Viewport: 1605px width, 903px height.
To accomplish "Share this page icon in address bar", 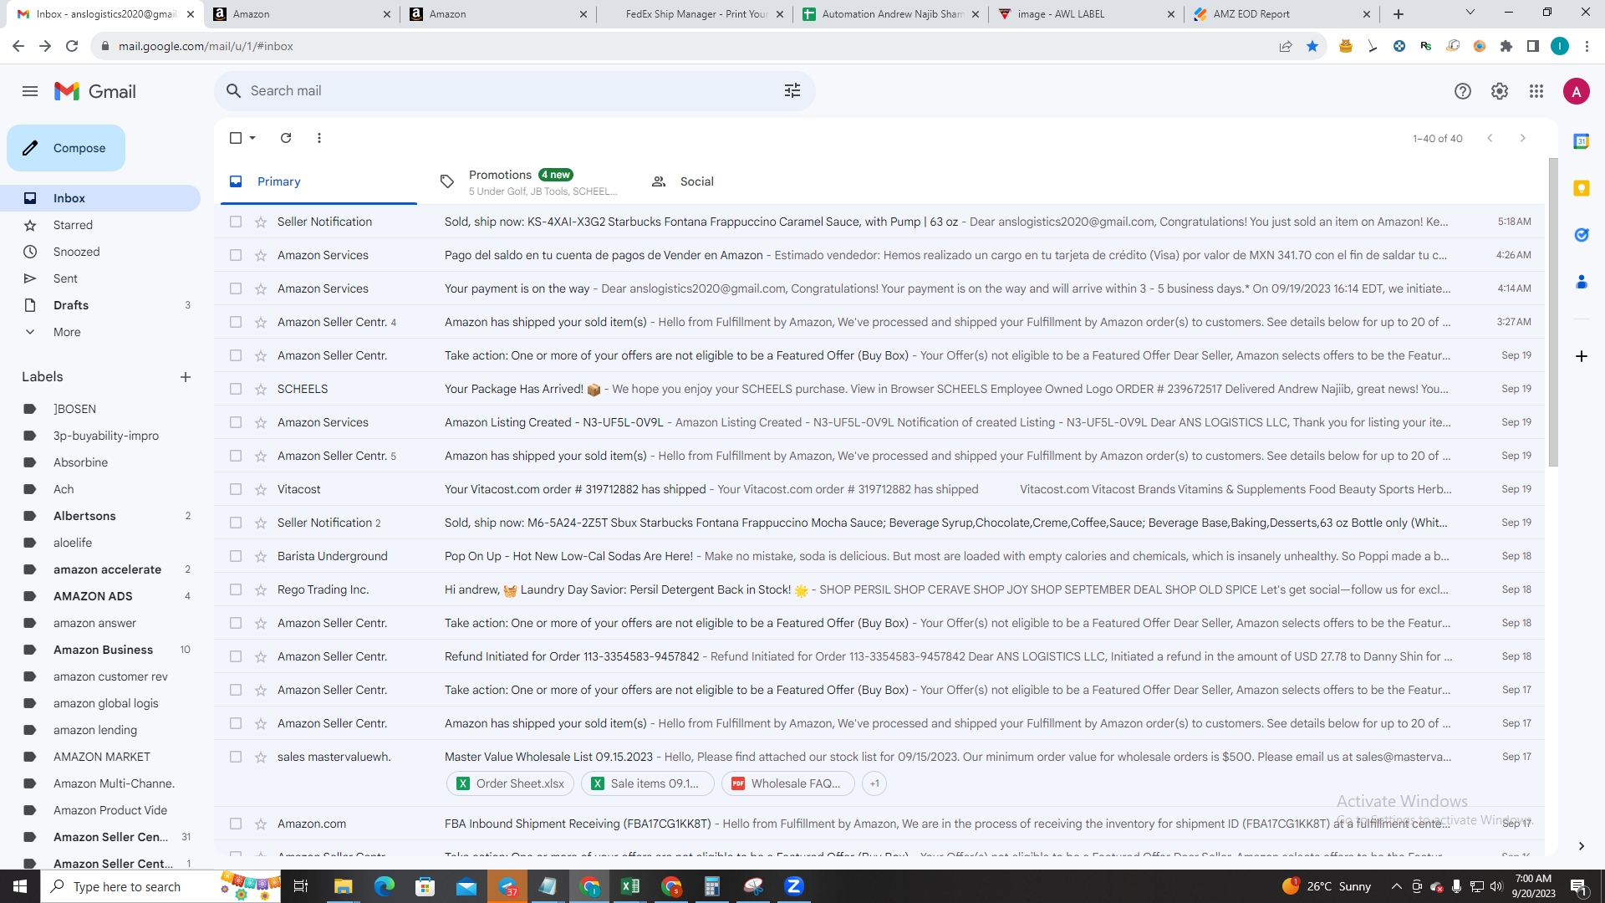I will pyautogui.click(x=1286, y=46).
